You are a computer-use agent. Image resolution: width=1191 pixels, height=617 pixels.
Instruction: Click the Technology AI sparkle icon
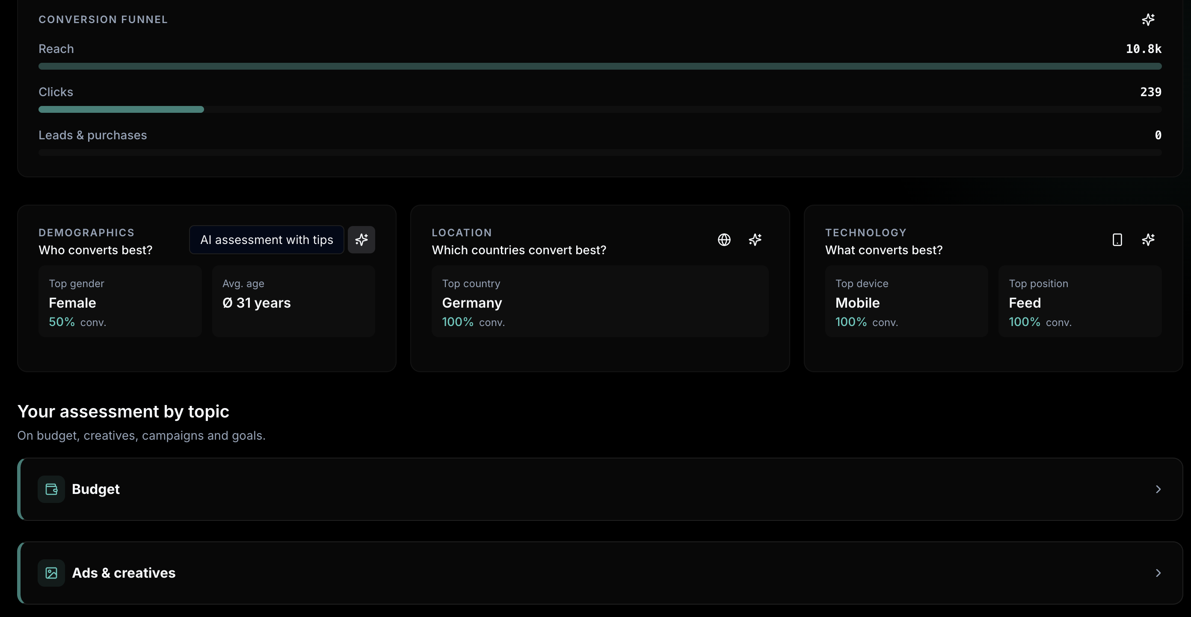(1148, 239)
